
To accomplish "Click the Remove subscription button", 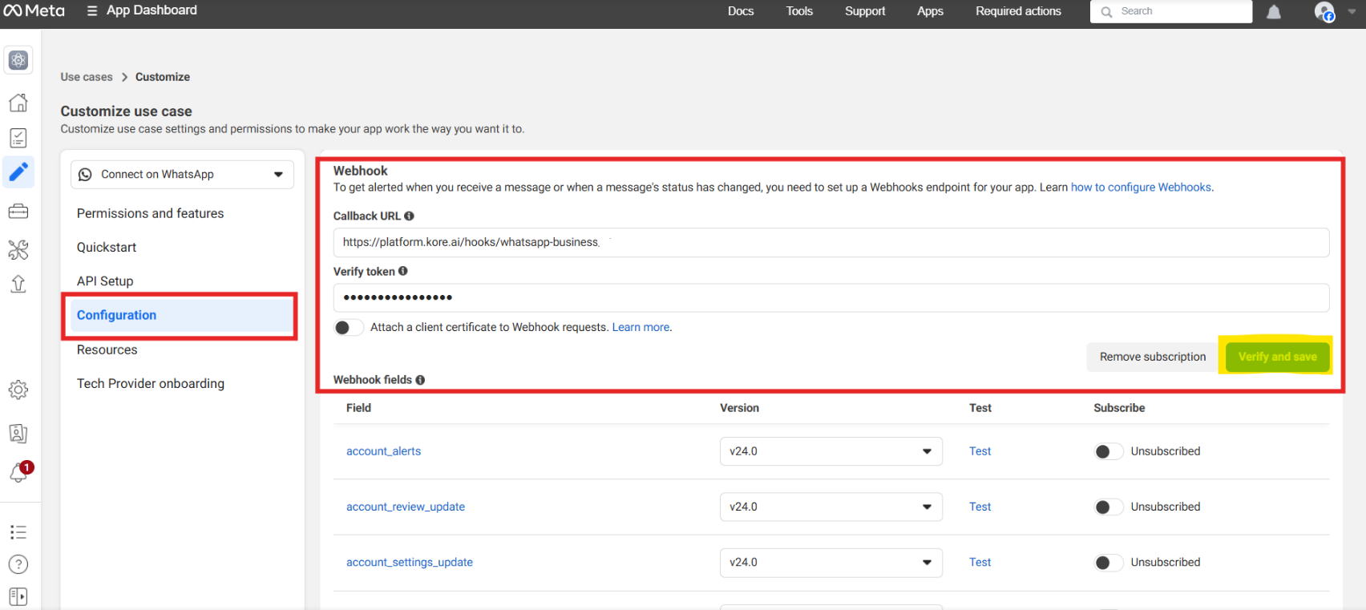I will point(1152,357).
